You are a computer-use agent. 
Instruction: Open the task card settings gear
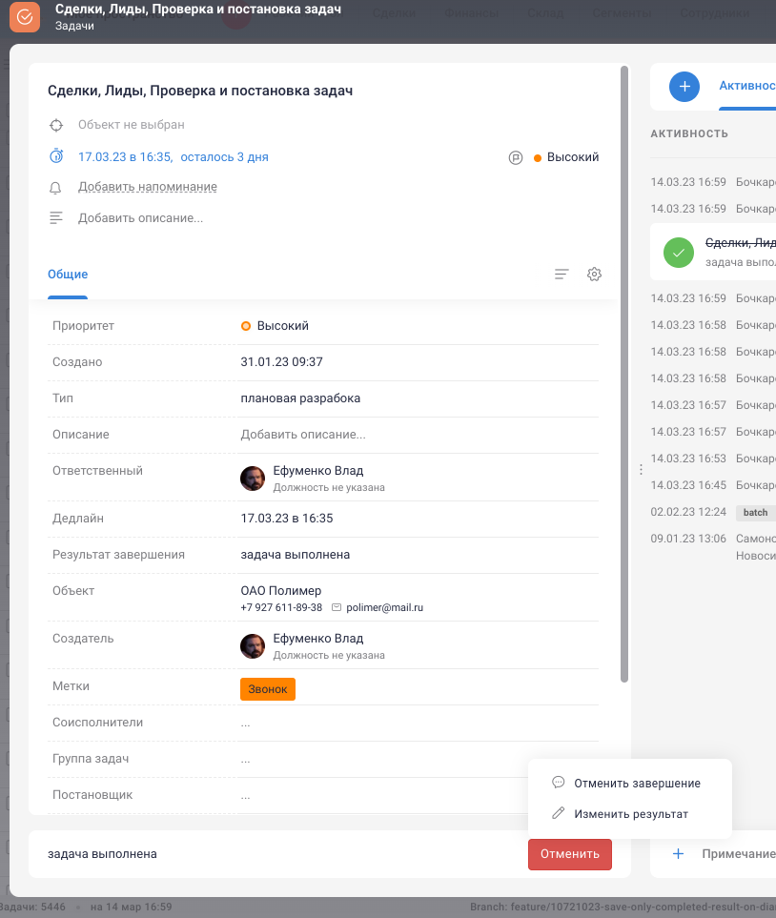(x=594, y=274)
